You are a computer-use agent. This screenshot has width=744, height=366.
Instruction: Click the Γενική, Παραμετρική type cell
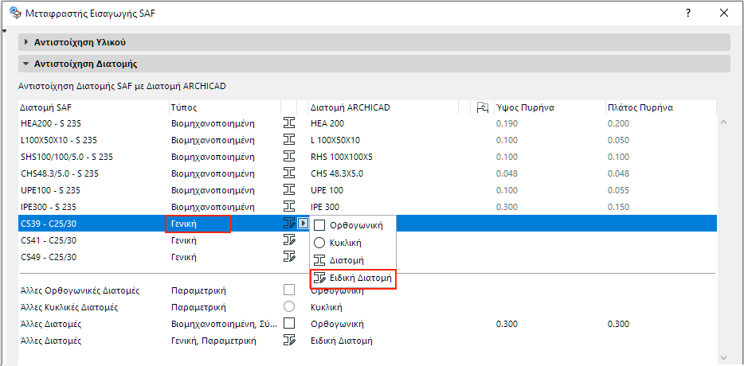pos(213,341)
